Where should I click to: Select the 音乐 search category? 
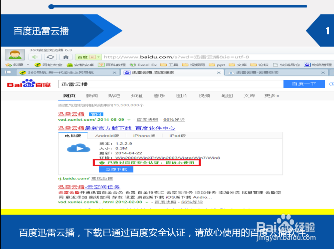[x=159, y=96]
